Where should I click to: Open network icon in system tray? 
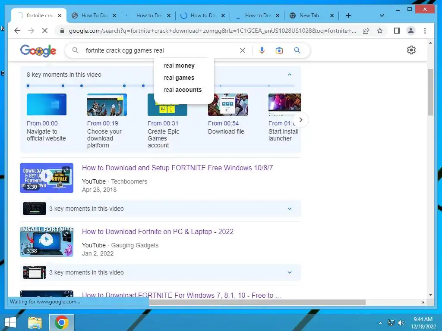click(x=391, y=323)
